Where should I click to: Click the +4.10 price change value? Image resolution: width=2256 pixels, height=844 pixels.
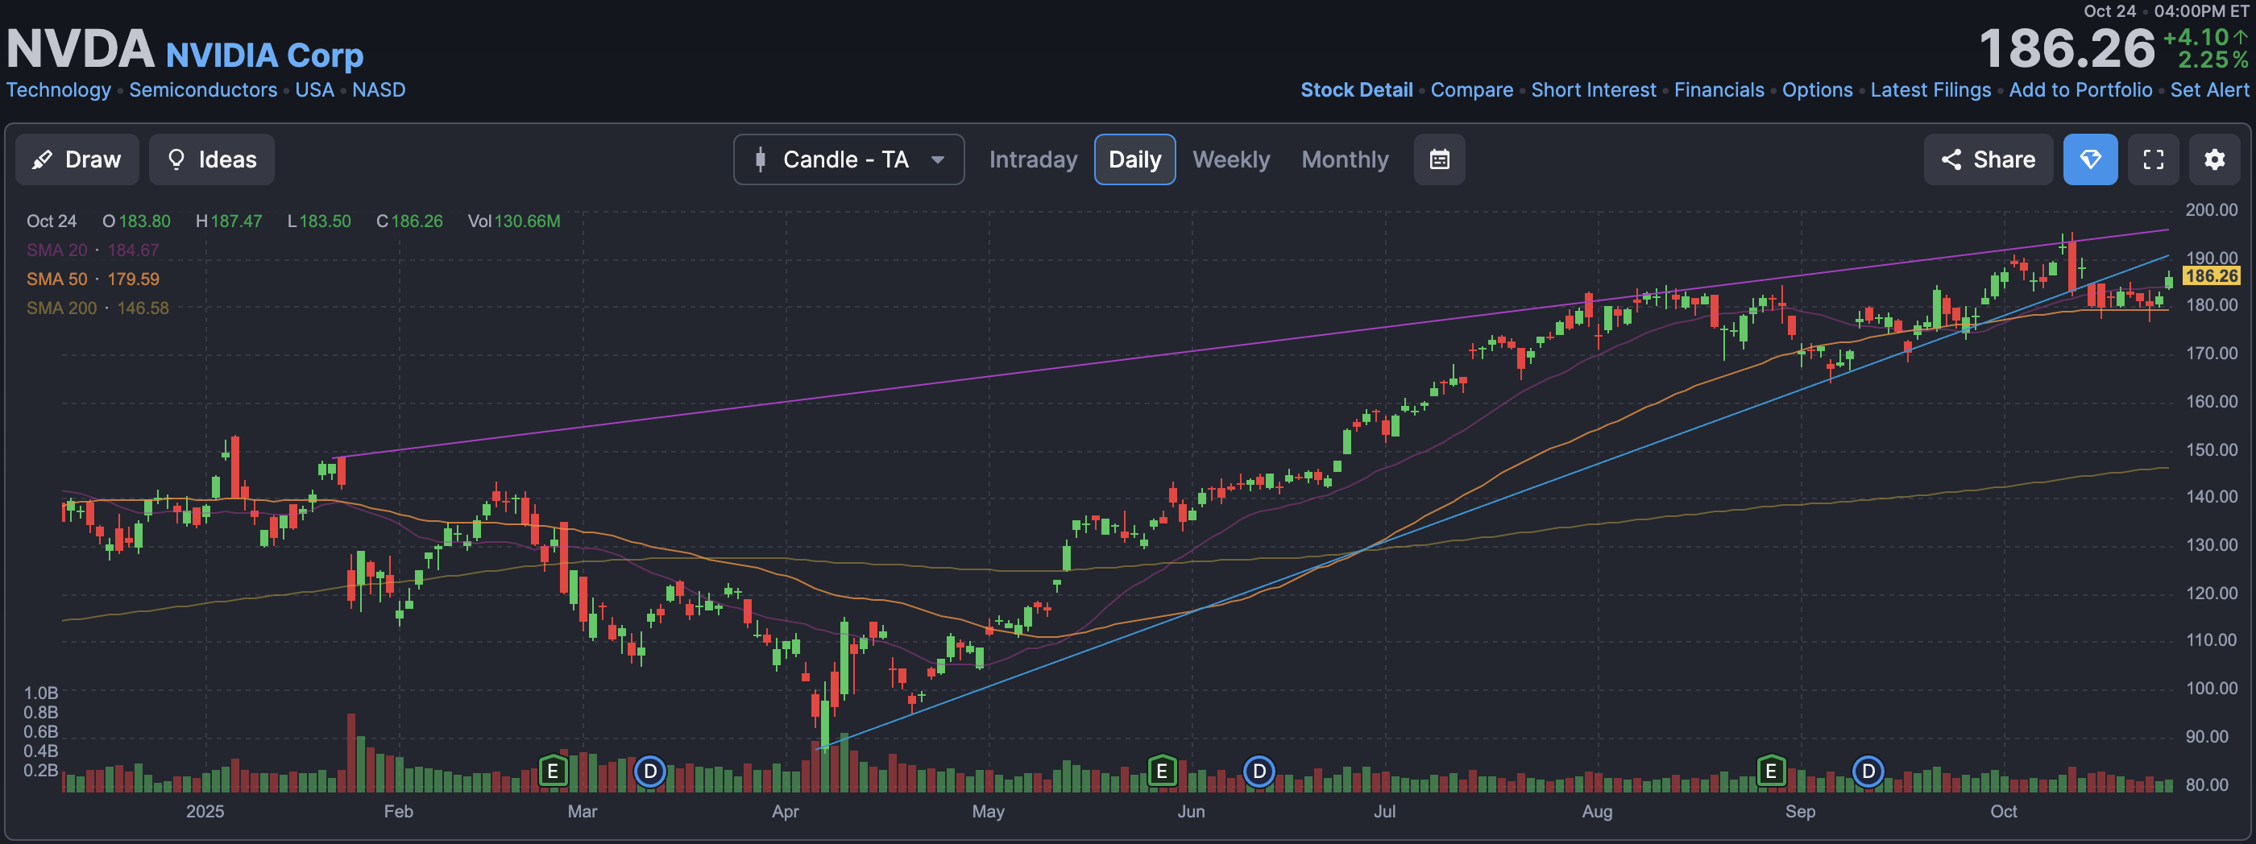click(x=2196, y=38)
